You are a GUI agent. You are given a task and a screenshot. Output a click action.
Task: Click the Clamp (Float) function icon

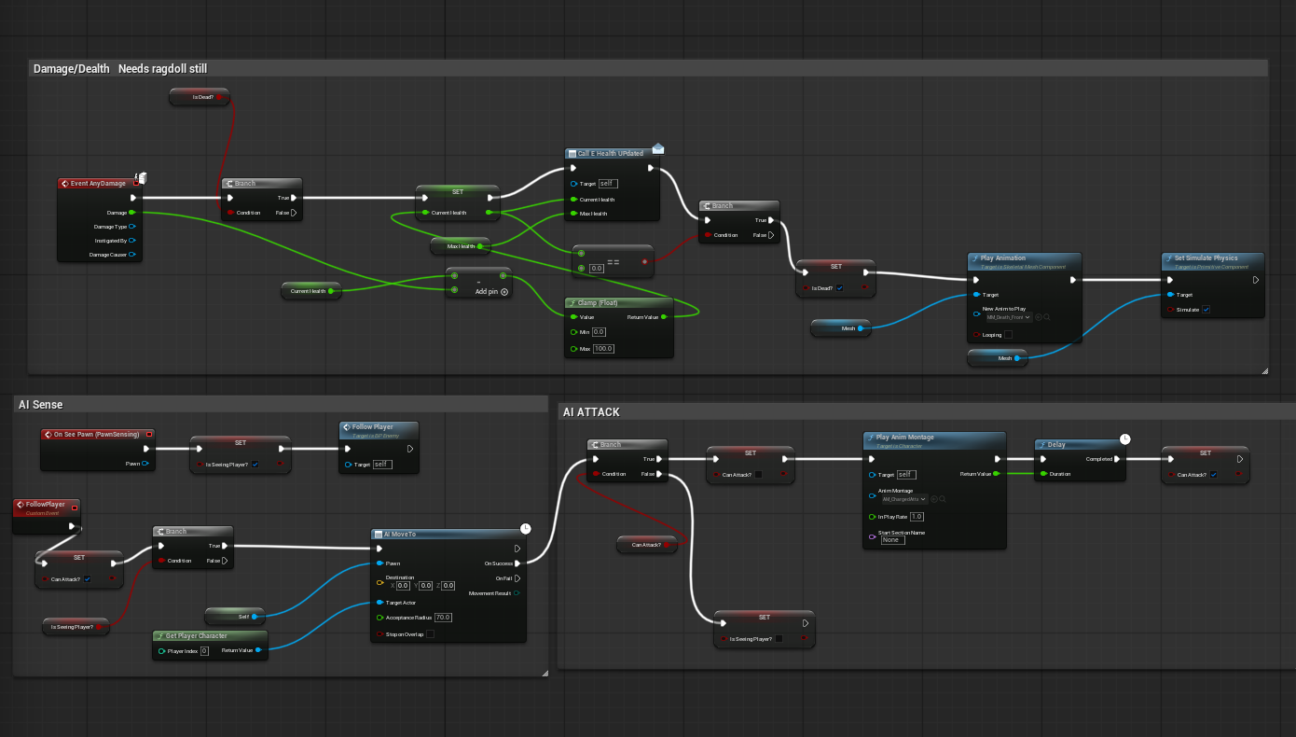point(571,303)
